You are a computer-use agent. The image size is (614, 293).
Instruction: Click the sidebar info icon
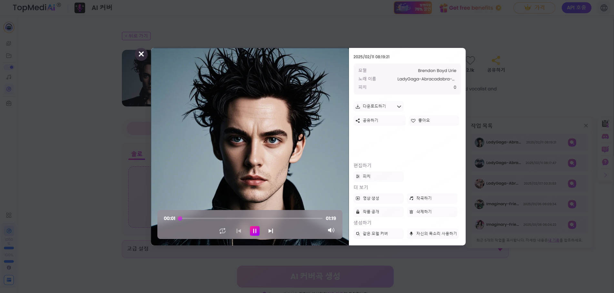pos(9,268)
